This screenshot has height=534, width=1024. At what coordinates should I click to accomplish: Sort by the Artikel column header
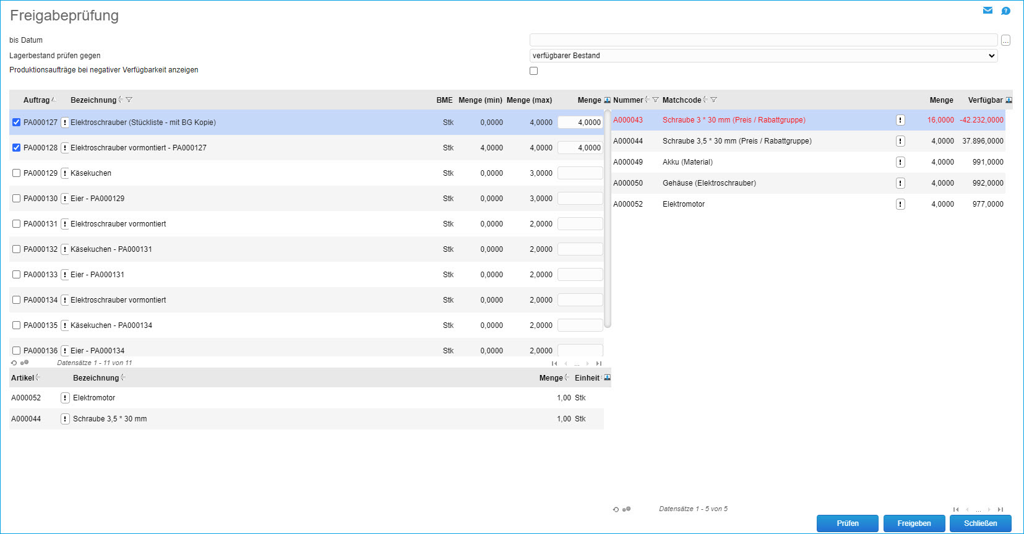(23, 378)
